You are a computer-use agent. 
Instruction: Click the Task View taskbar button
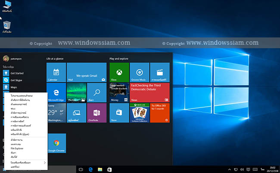coord(81,170)
